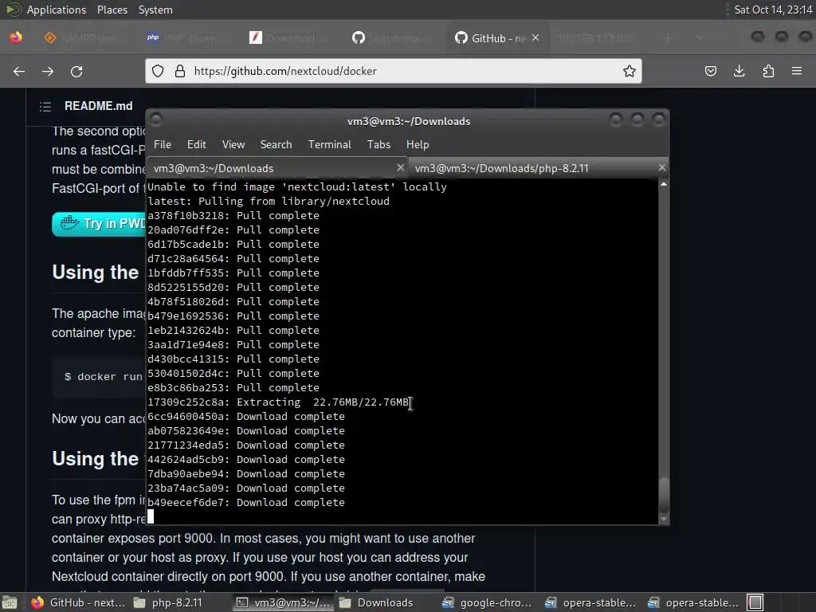
Task: Open terminal Edit menu
Action: (196, 145)
